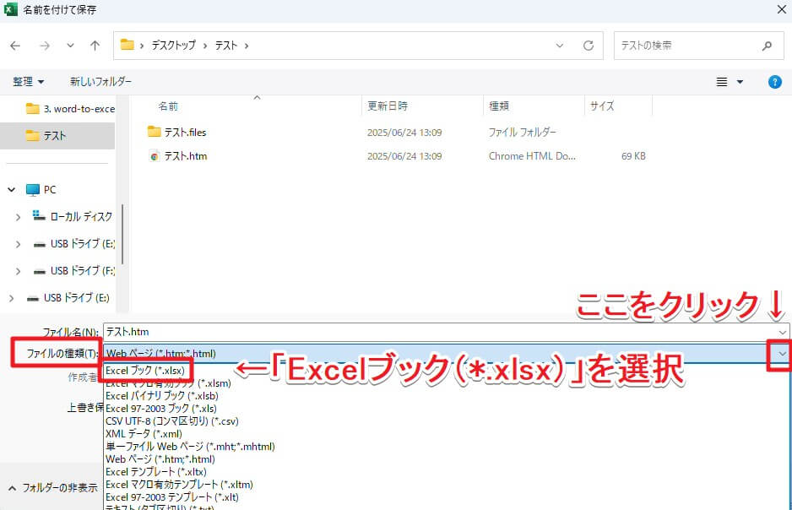Choose Excel ブック (*.xlsx) from list
792x510 pixels.
145,371
